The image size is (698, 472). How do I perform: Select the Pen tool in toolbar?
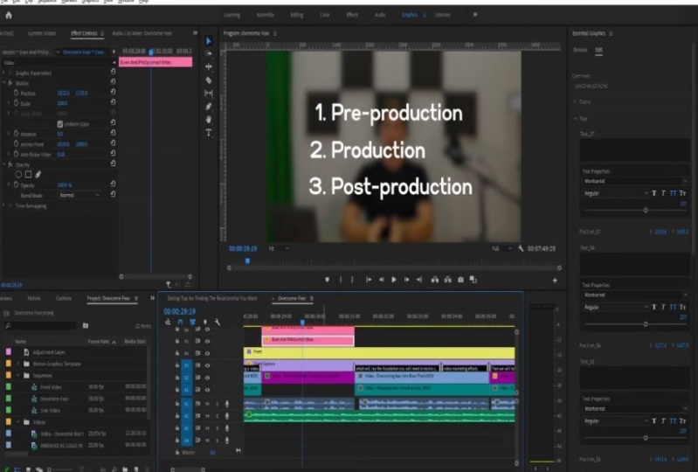point(208,107)
